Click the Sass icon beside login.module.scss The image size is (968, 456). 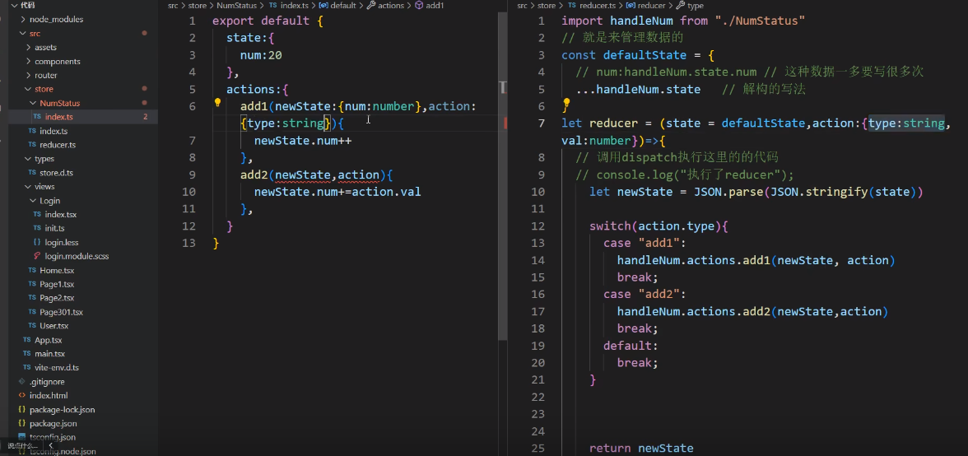[37, 256]
